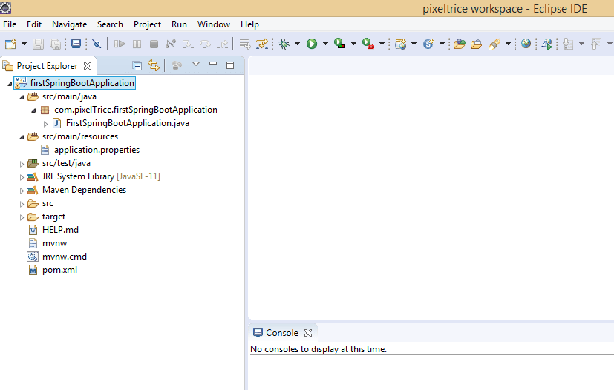Click the Terminate stop icon
614x390 pixels.
[x=154, y=44]
